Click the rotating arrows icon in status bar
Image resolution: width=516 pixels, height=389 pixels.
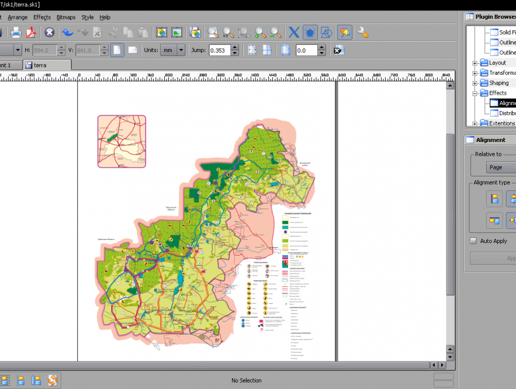pos(53,380)
